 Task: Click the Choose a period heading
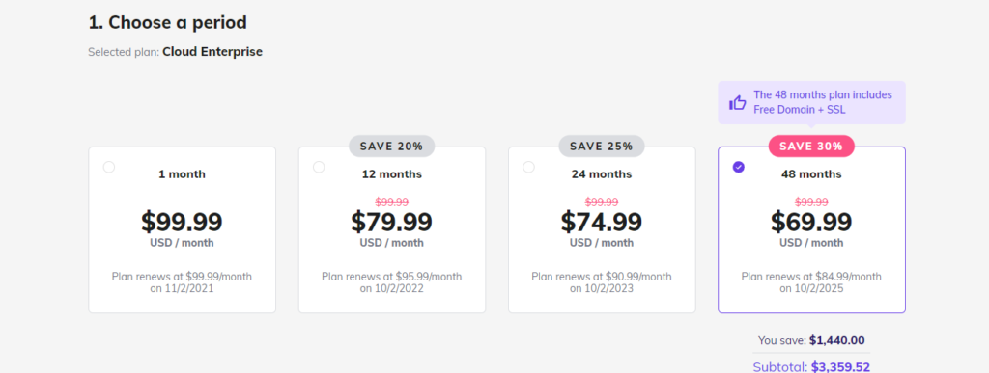(x=168, y=22)
